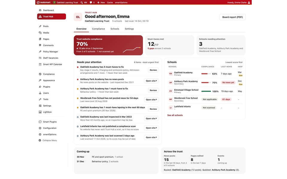The width and height of the screenshot is (287, 179).
Task: Click the Tools wrench icon
Action: [x=40, y=99]
